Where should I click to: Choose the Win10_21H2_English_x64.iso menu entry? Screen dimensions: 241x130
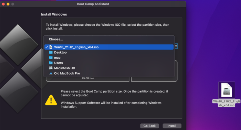pyautogui.click(x=109, y=47)
